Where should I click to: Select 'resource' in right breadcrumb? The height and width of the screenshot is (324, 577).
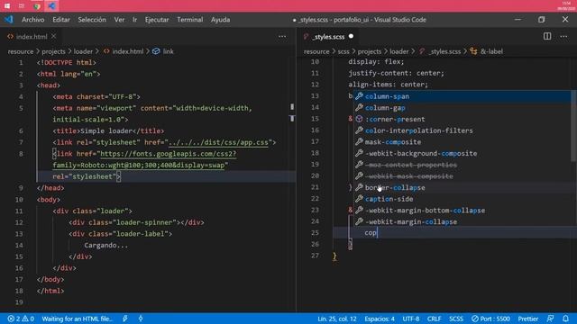point(316,51)
